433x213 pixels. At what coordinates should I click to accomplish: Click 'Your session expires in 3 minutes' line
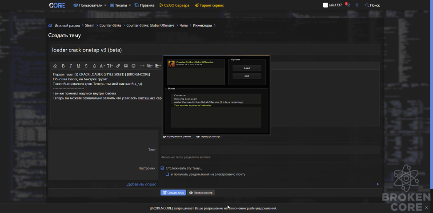click(x=193, y=106)
